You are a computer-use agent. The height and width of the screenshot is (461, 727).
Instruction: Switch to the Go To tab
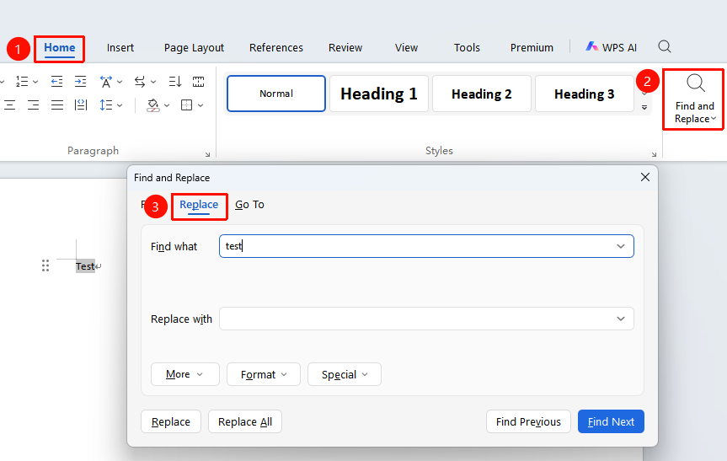pyautogui.click(x=249, y=205)
